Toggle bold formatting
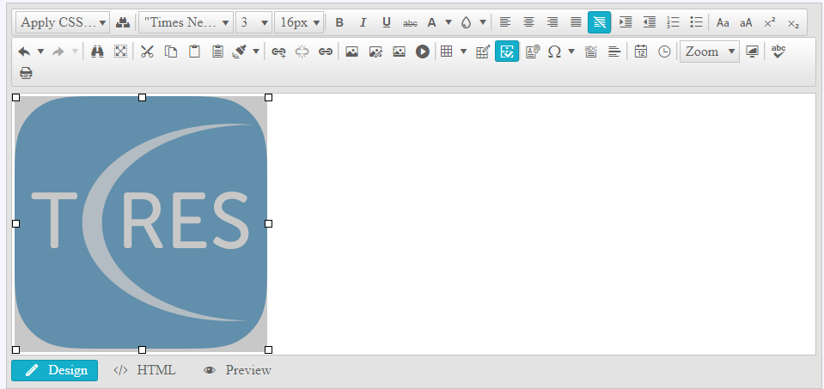This screenshot has height=389, width=824. (x=339, y=22)
